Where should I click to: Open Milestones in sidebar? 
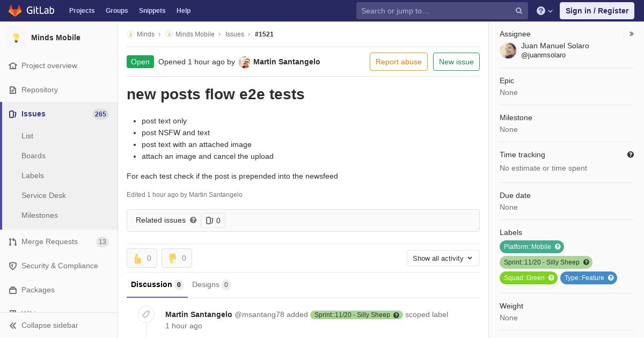pyautogui.click(x=40, y=215)
